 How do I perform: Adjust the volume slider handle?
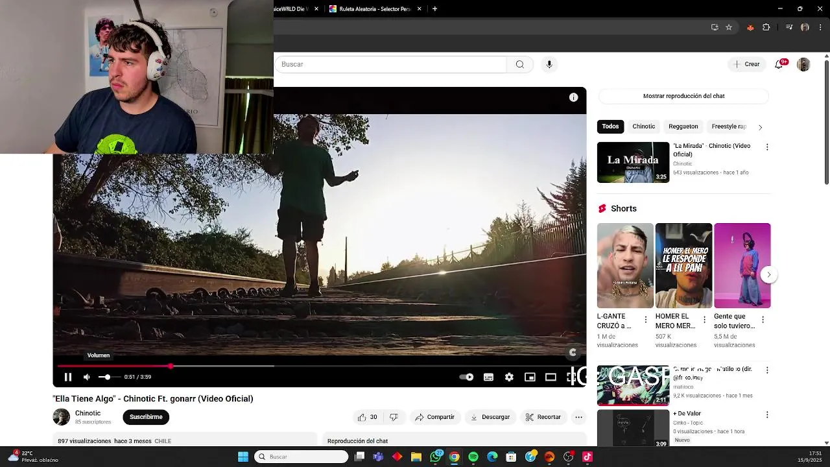pyautogui.click(x=108, y=377)
